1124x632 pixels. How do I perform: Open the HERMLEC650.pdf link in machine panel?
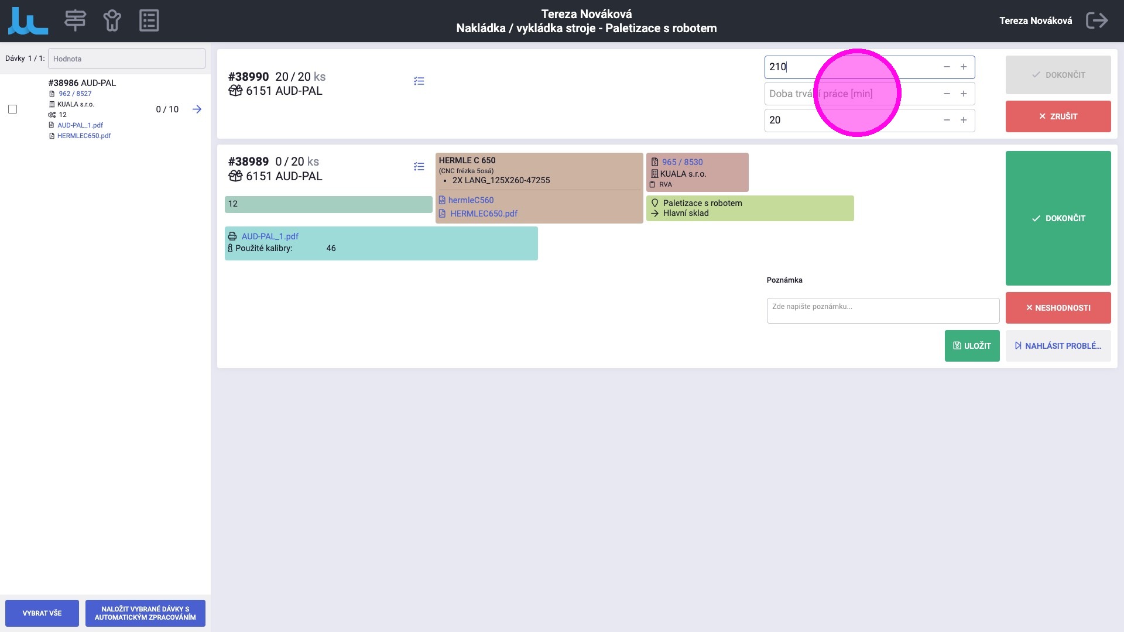[x=484, y=214]
